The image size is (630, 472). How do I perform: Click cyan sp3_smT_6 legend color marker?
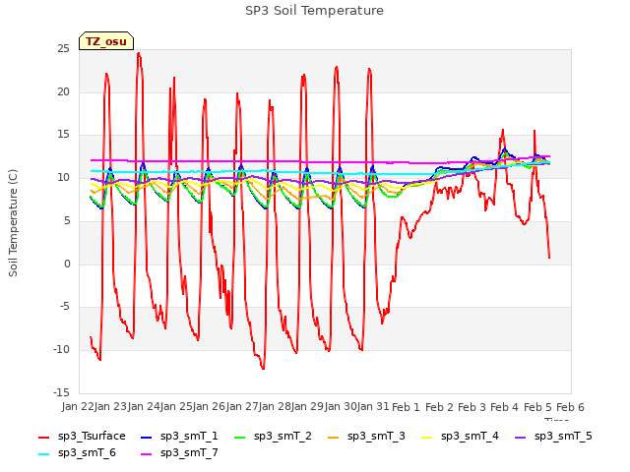[x=43, y=454]
